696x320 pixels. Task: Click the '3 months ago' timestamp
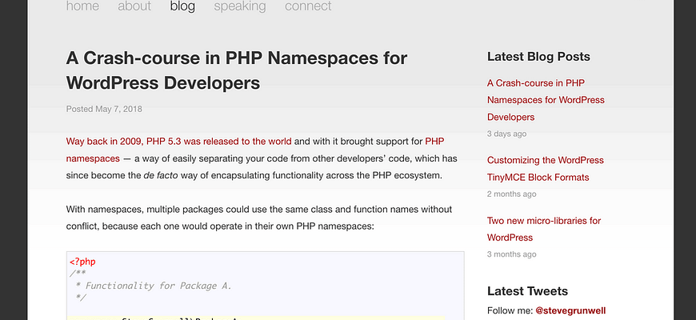511,254
